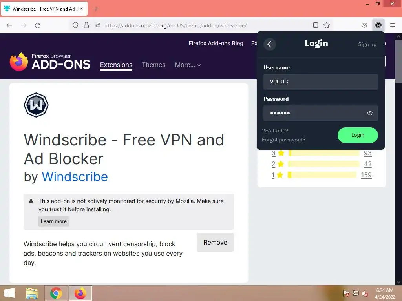Toggle Reader View icon in address bar
This screenshot has height=301, width=402.
pos(316,25)
